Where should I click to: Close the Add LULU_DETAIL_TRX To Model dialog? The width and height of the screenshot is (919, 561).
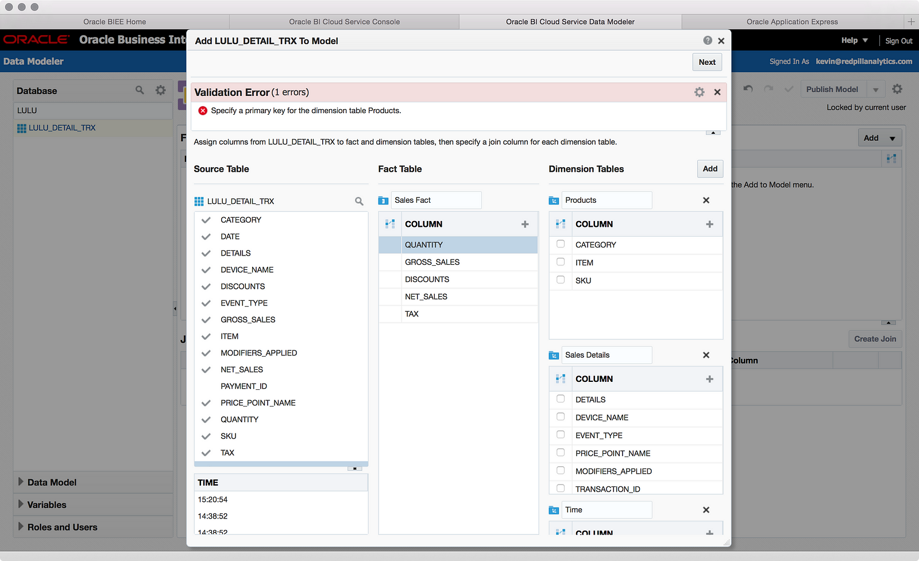721,41
